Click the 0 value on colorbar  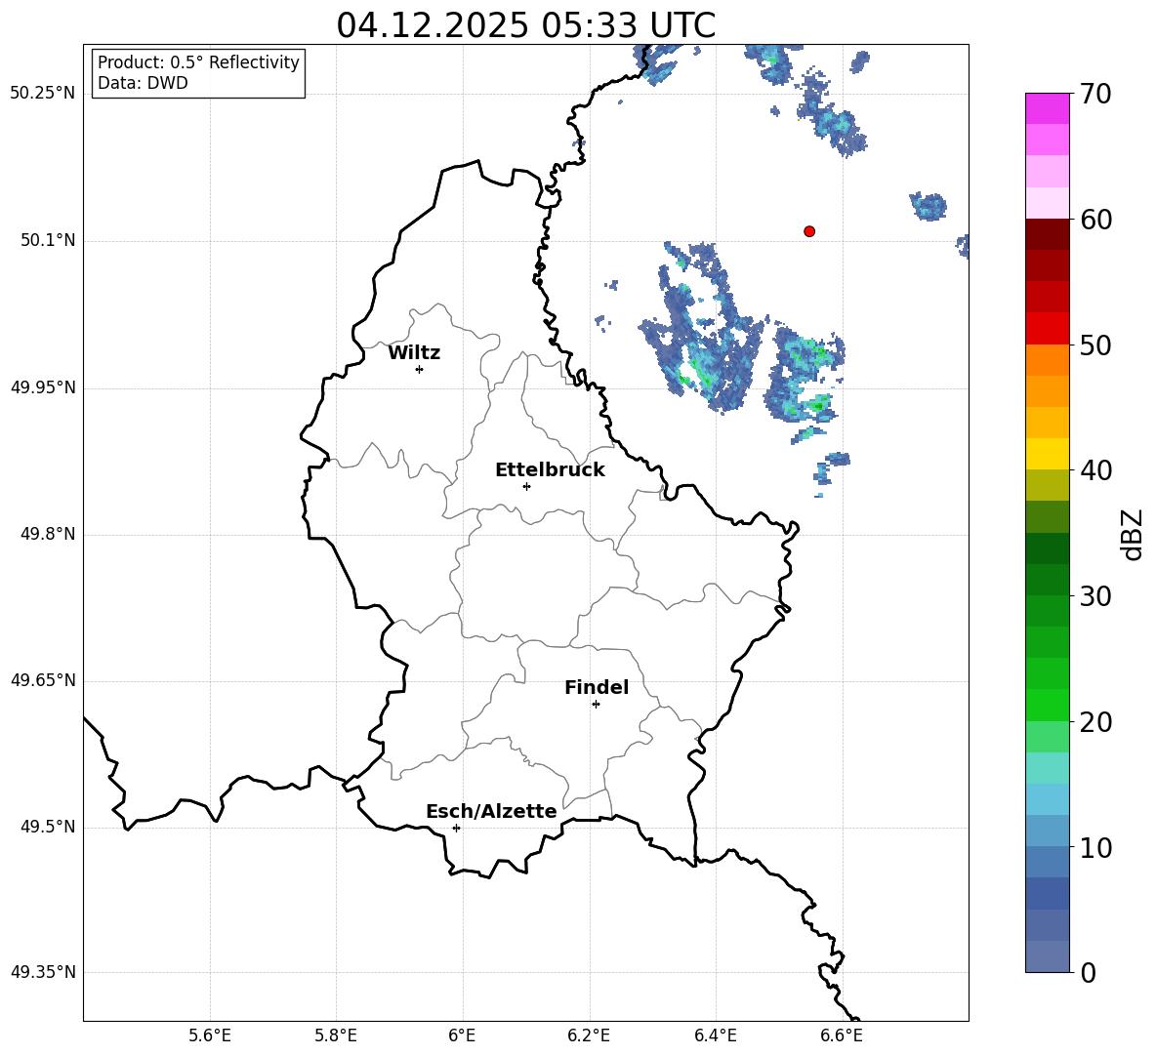[1088, 972]
